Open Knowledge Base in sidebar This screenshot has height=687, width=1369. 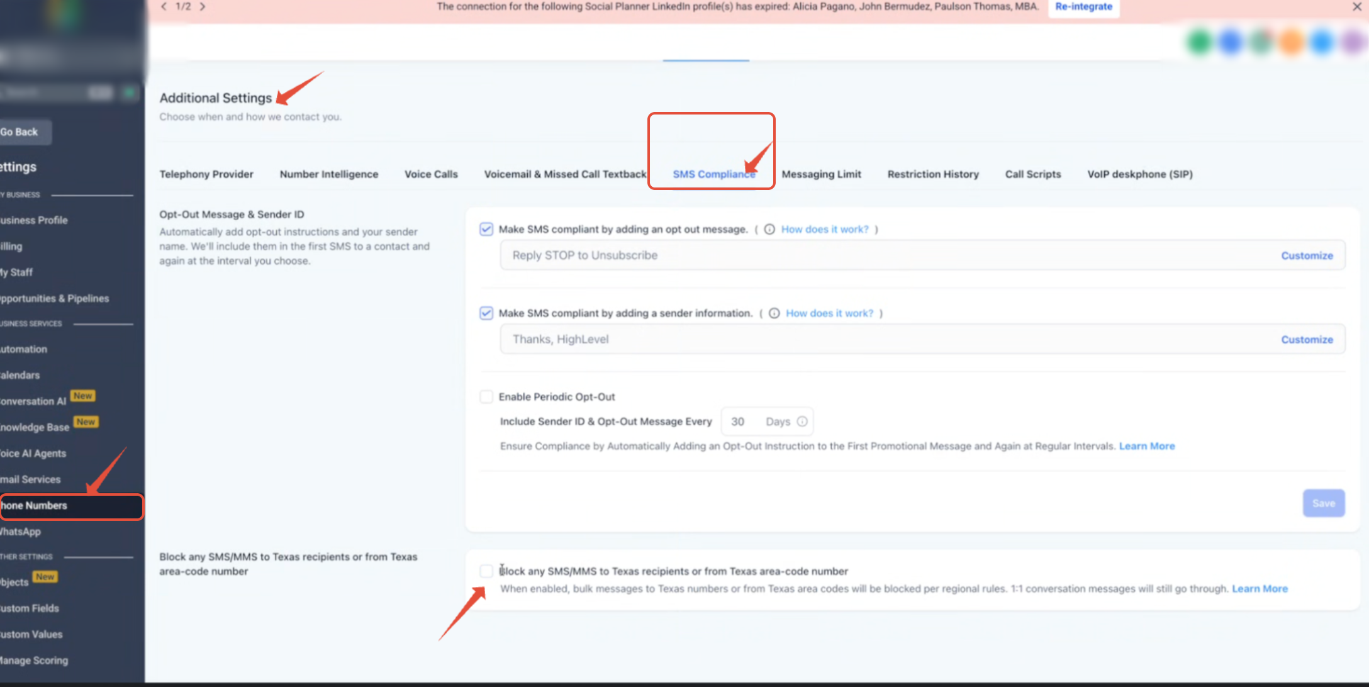(35, 427)
